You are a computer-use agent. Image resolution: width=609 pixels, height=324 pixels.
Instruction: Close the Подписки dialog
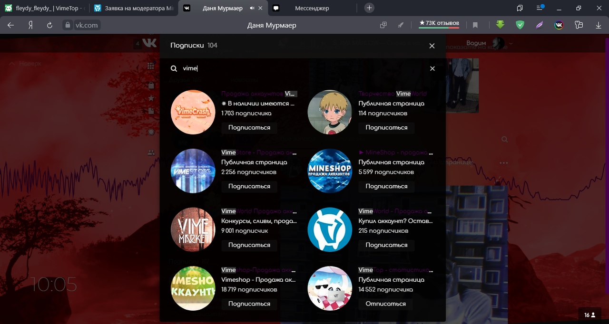[x=432, y=46]
